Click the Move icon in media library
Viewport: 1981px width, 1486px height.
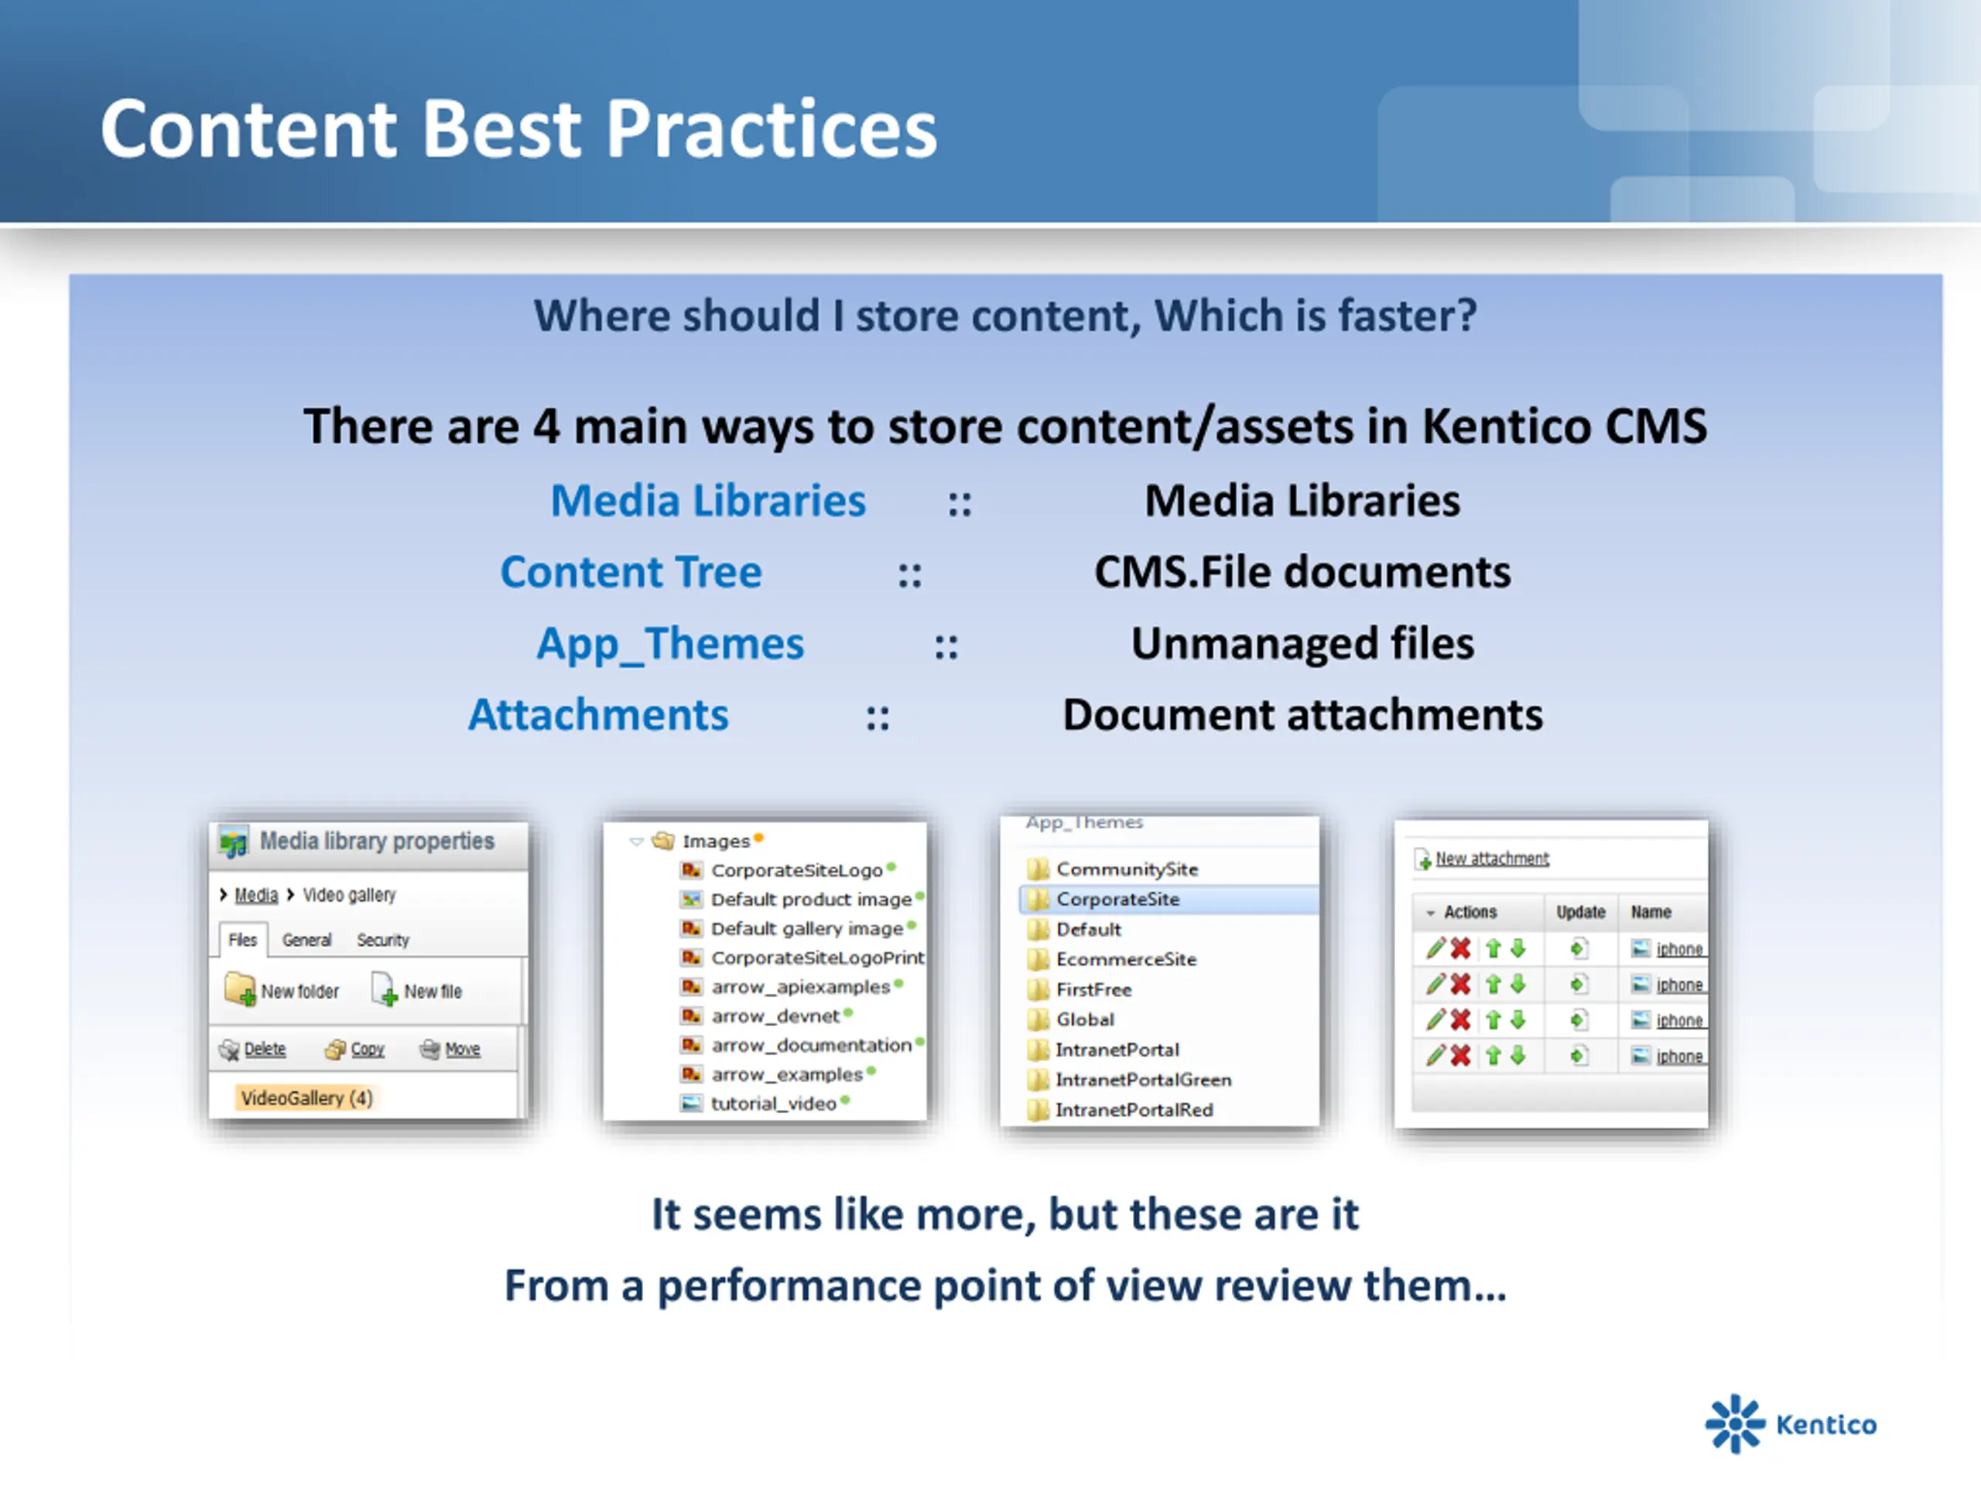pyautogui.click(x=430, y=1049)
